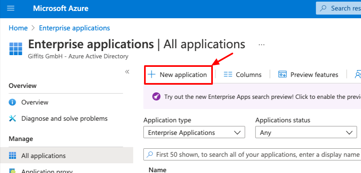This screenshot has height=173, width=361.
Task: Click the All applications grid icon
Action: pos(13,156)
